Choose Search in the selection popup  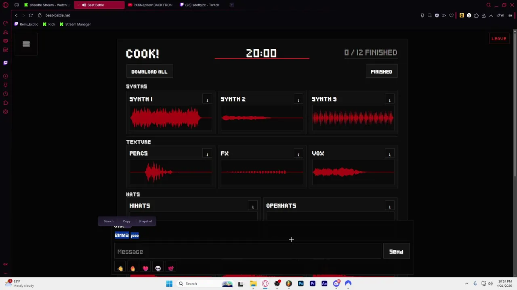click(108, 221)
